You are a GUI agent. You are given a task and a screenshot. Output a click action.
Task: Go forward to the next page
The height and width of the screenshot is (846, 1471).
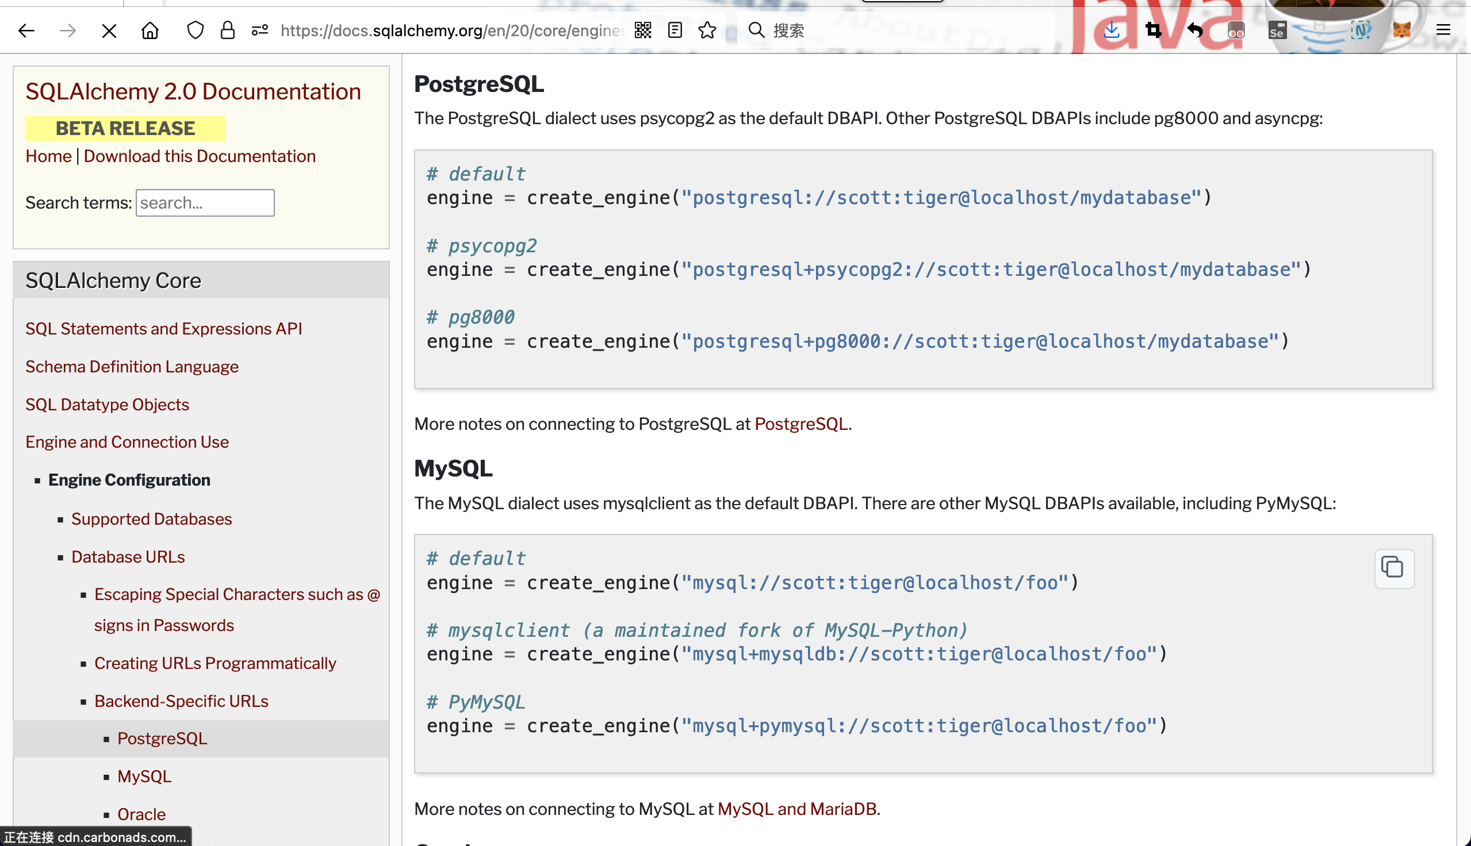coord(67,30)
